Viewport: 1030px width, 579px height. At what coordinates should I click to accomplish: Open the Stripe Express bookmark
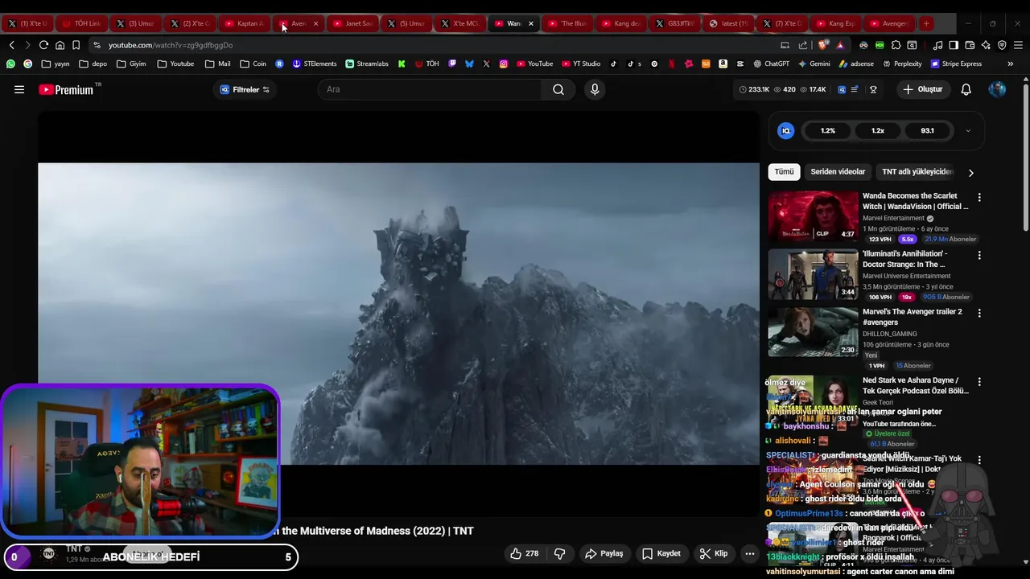[x=956, y=64]
